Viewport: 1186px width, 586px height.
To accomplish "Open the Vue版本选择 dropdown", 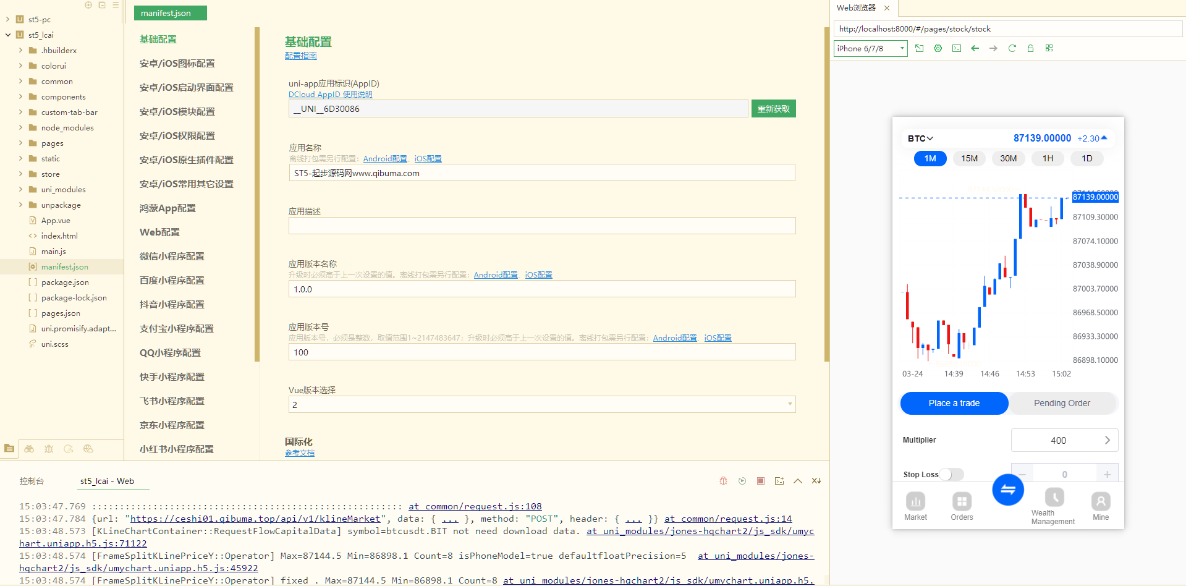I will click(541, 405).
